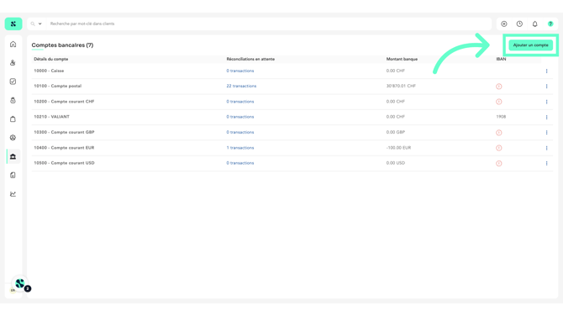
Task: Open 0 transactions link for VALIANT
Action: pos(240,117)
